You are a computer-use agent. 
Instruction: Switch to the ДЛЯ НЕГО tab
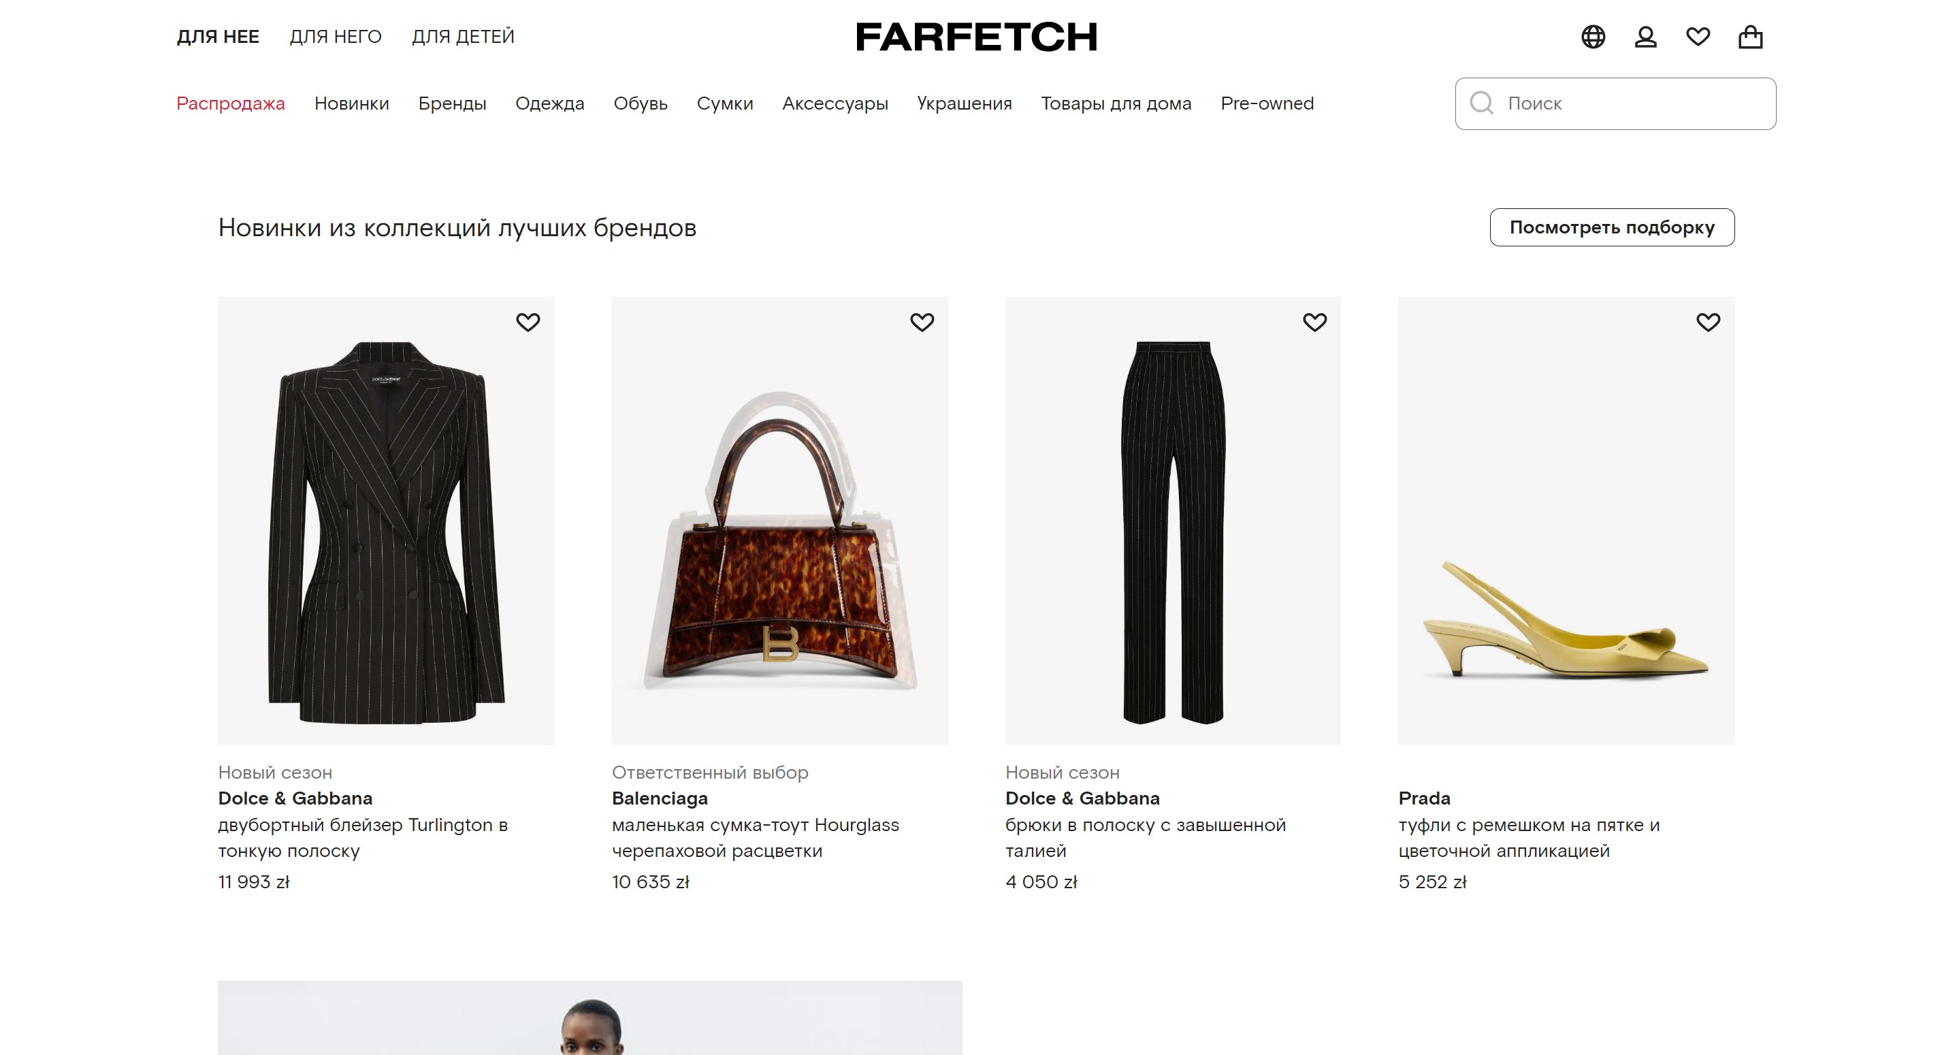[x=336, y=35]
